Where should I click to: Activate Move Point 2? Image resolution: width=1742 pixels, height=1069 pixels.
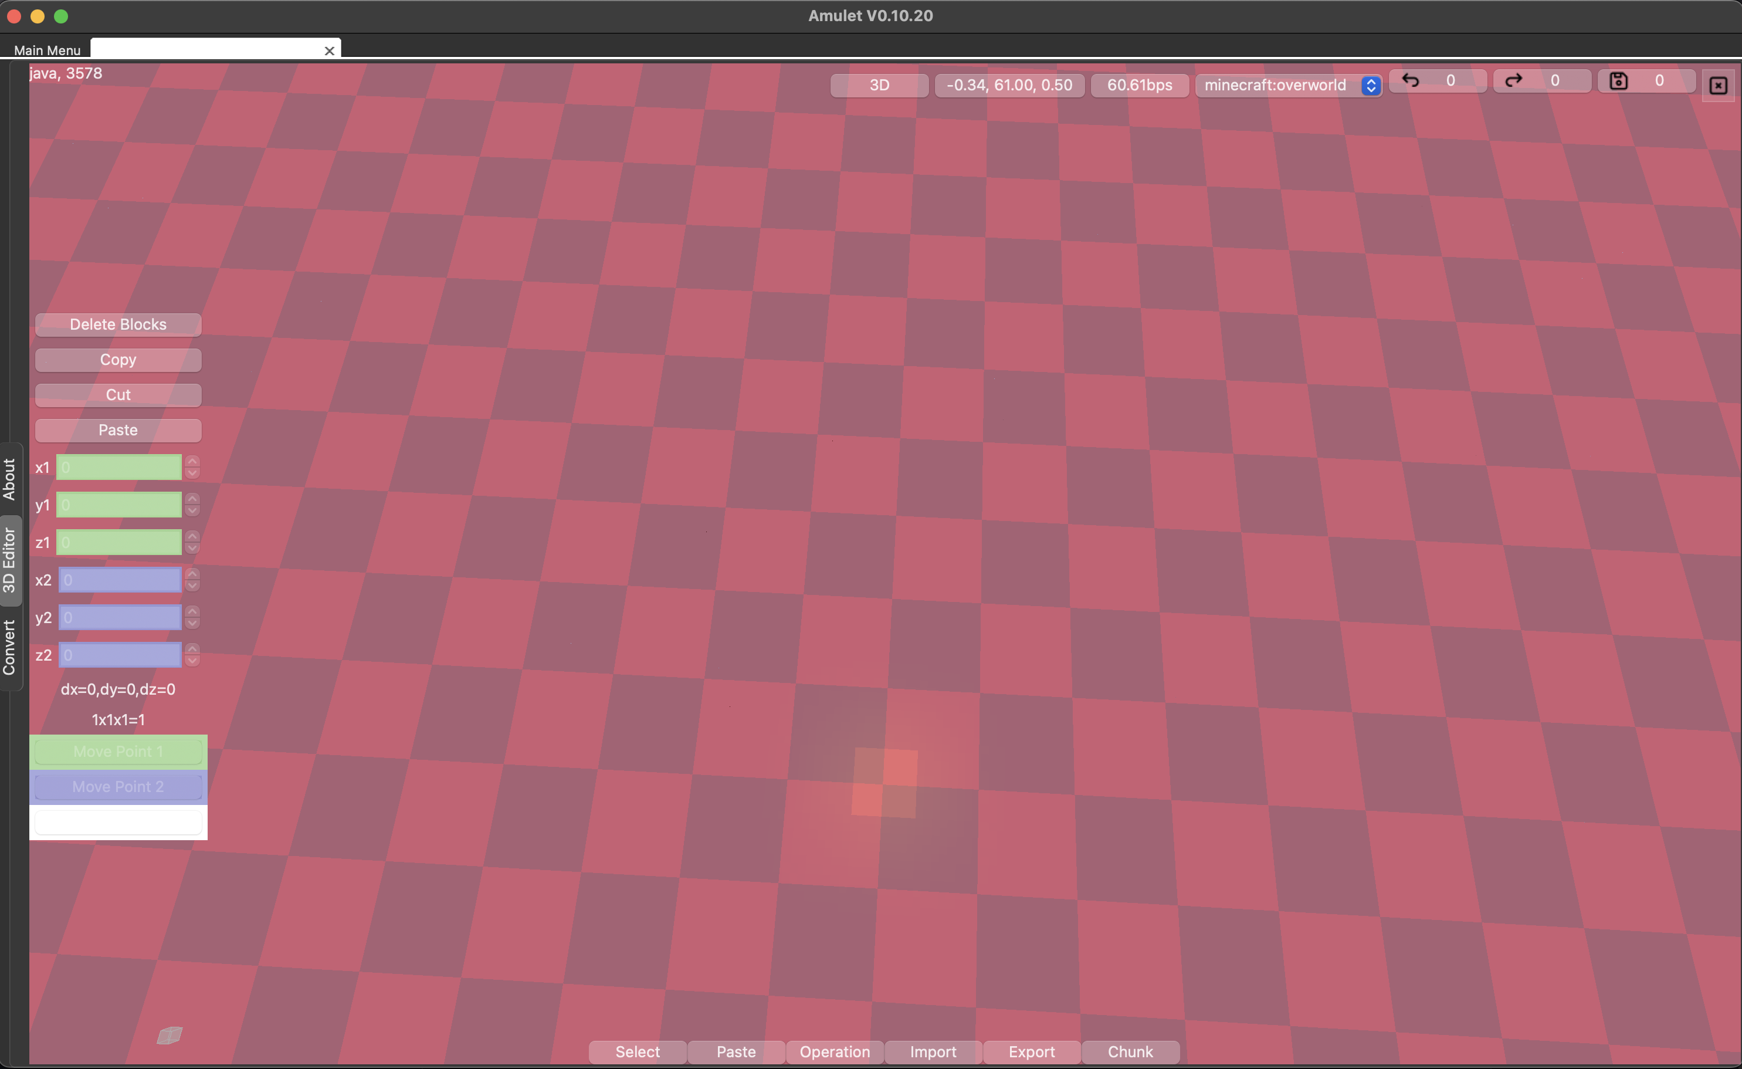click(x=118, y=786)
